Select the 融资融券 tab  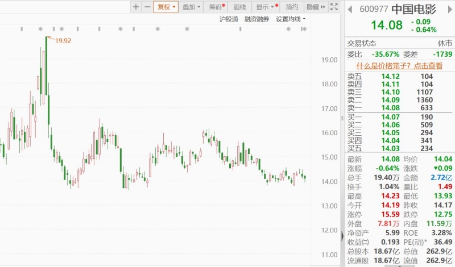257,19
